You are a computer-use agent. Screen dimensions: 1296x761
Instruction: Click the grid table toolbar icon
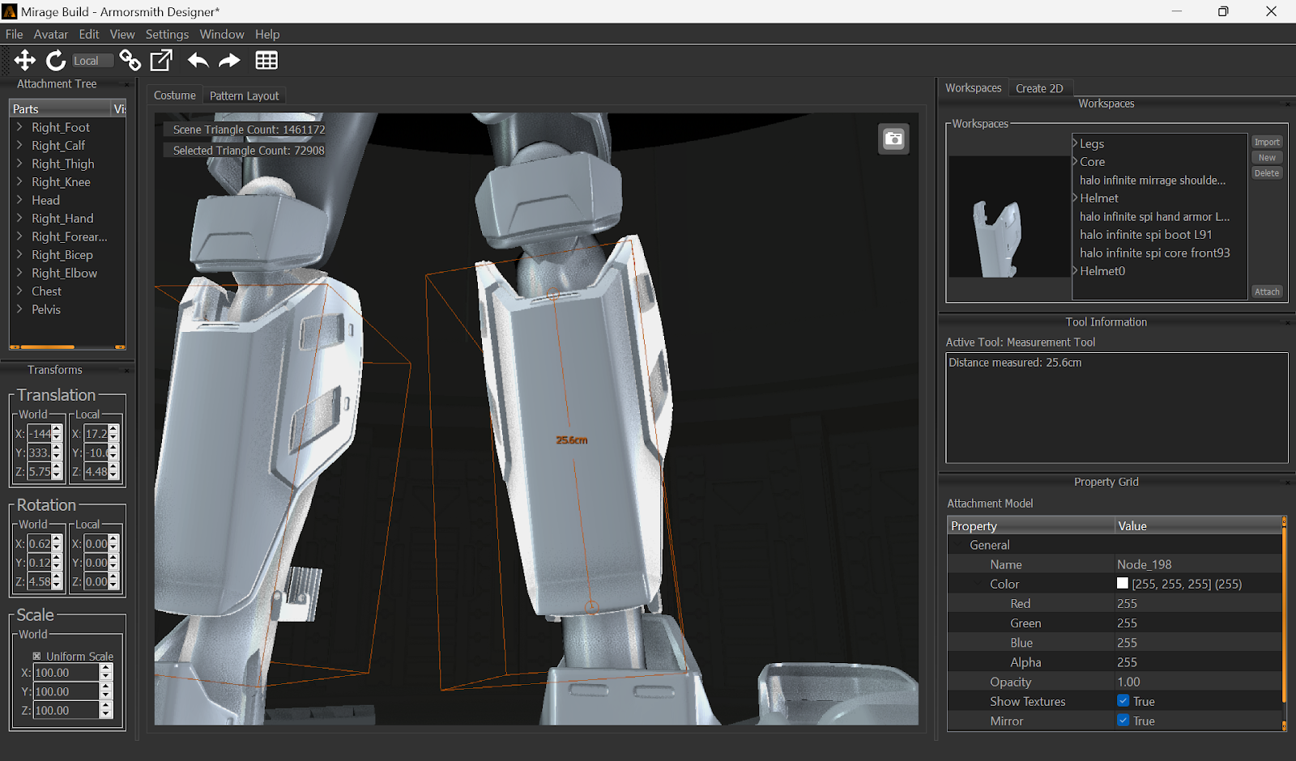click(x=266, y=60)
